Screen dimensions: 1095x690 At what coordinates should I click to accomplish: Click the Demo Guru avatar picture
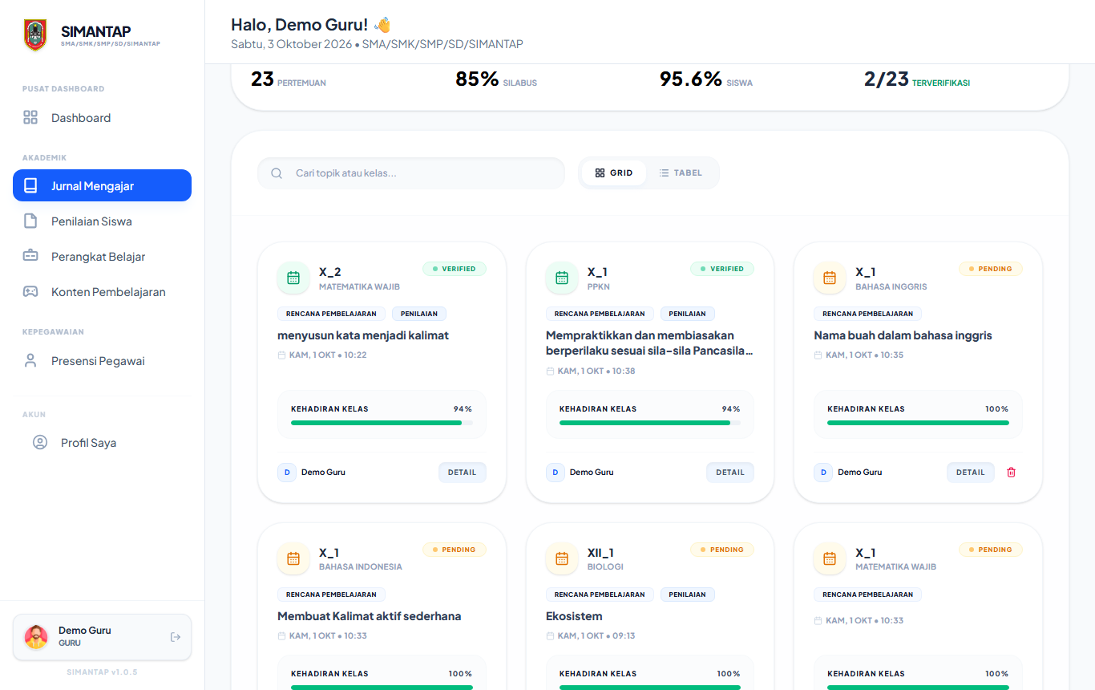pyautogui.click(x=36, y=637)
